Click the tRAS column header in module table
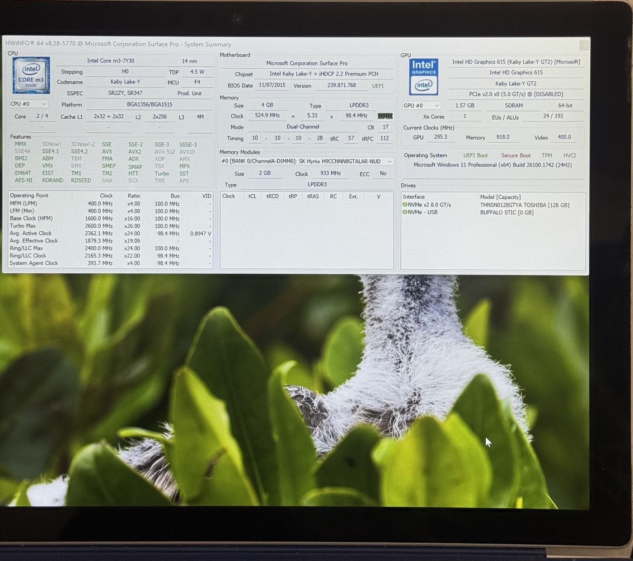Viewport: 633px width, 561px height. point(313,196)
